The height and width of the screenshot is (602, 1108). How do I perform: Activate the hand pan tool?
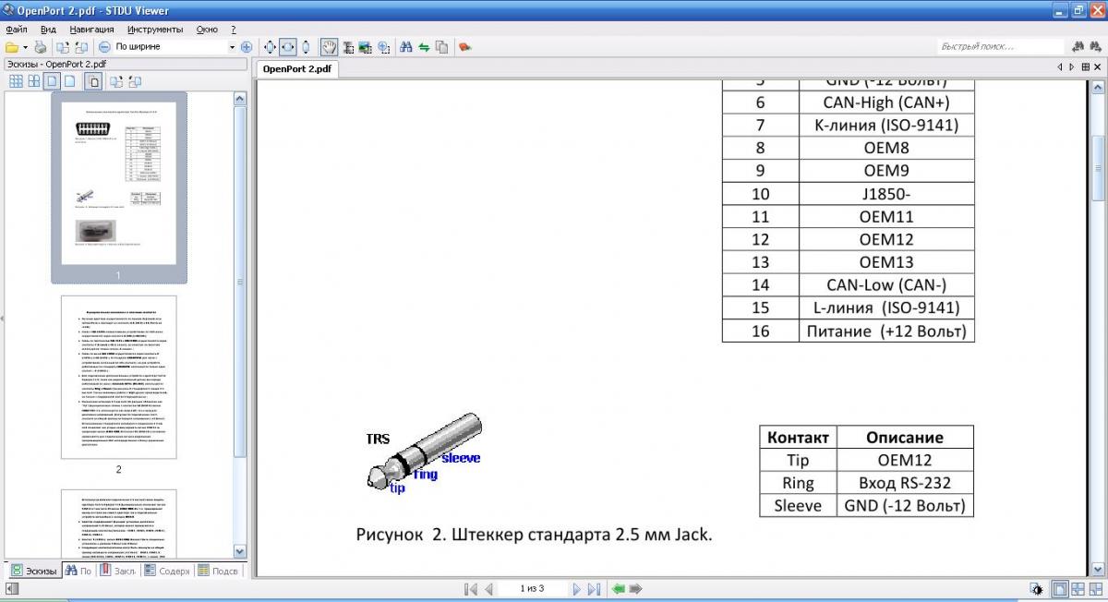[329, 47]
